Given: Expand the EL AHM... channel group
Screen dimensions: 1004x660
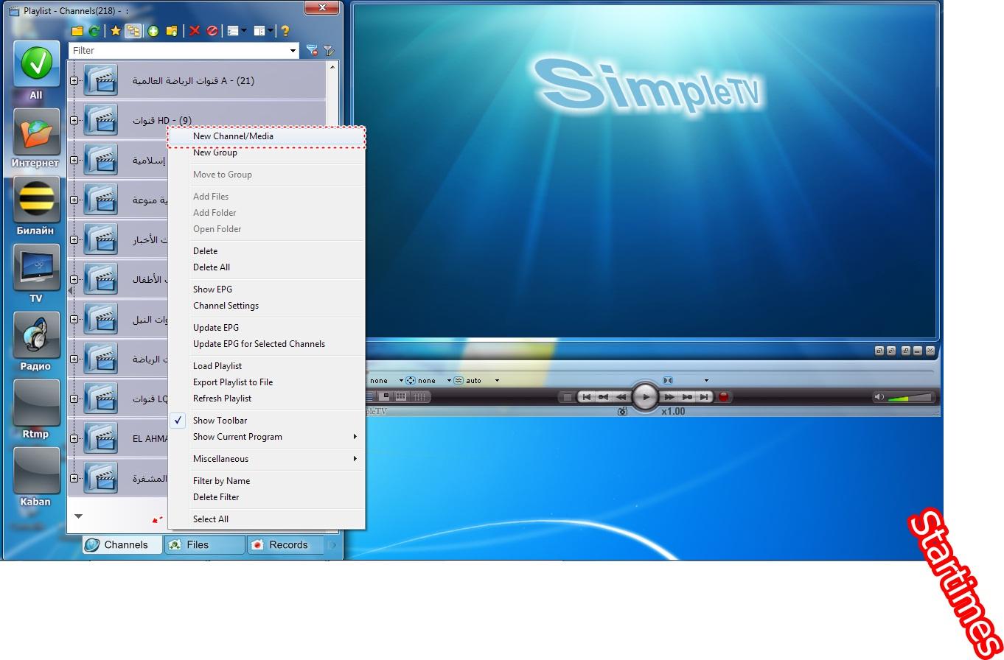Looking at the screenshot, I should point(74,438).
